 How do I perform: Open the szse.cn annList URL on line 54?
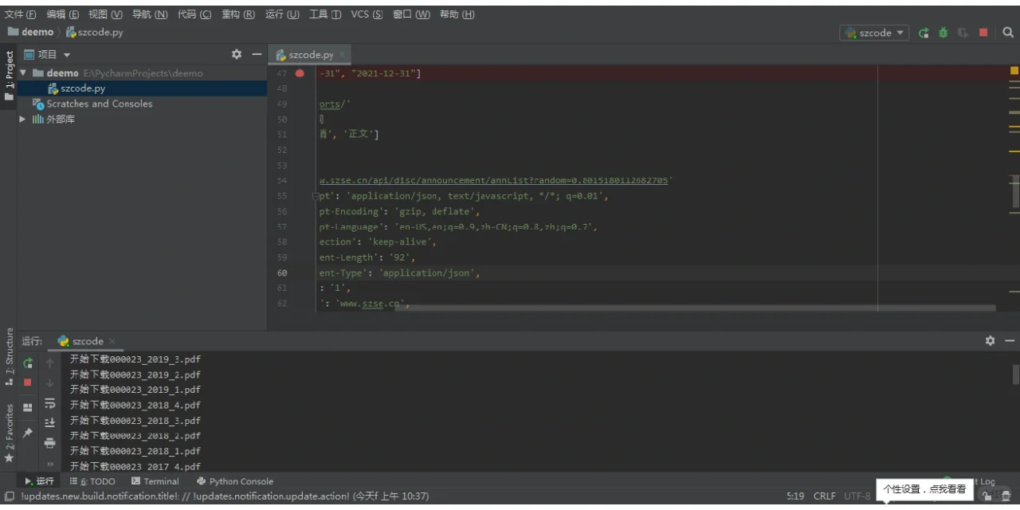pyautogui.click(x=493, y=180)
